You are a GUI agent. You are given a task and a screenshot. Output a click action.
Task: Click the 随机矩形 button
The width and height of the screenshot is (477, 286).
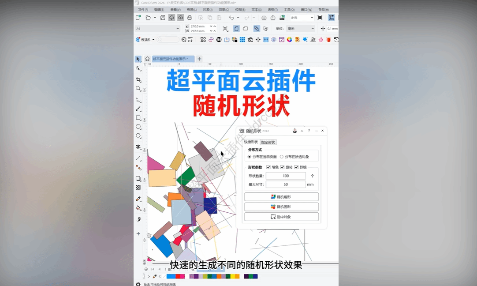click(281, 197)
